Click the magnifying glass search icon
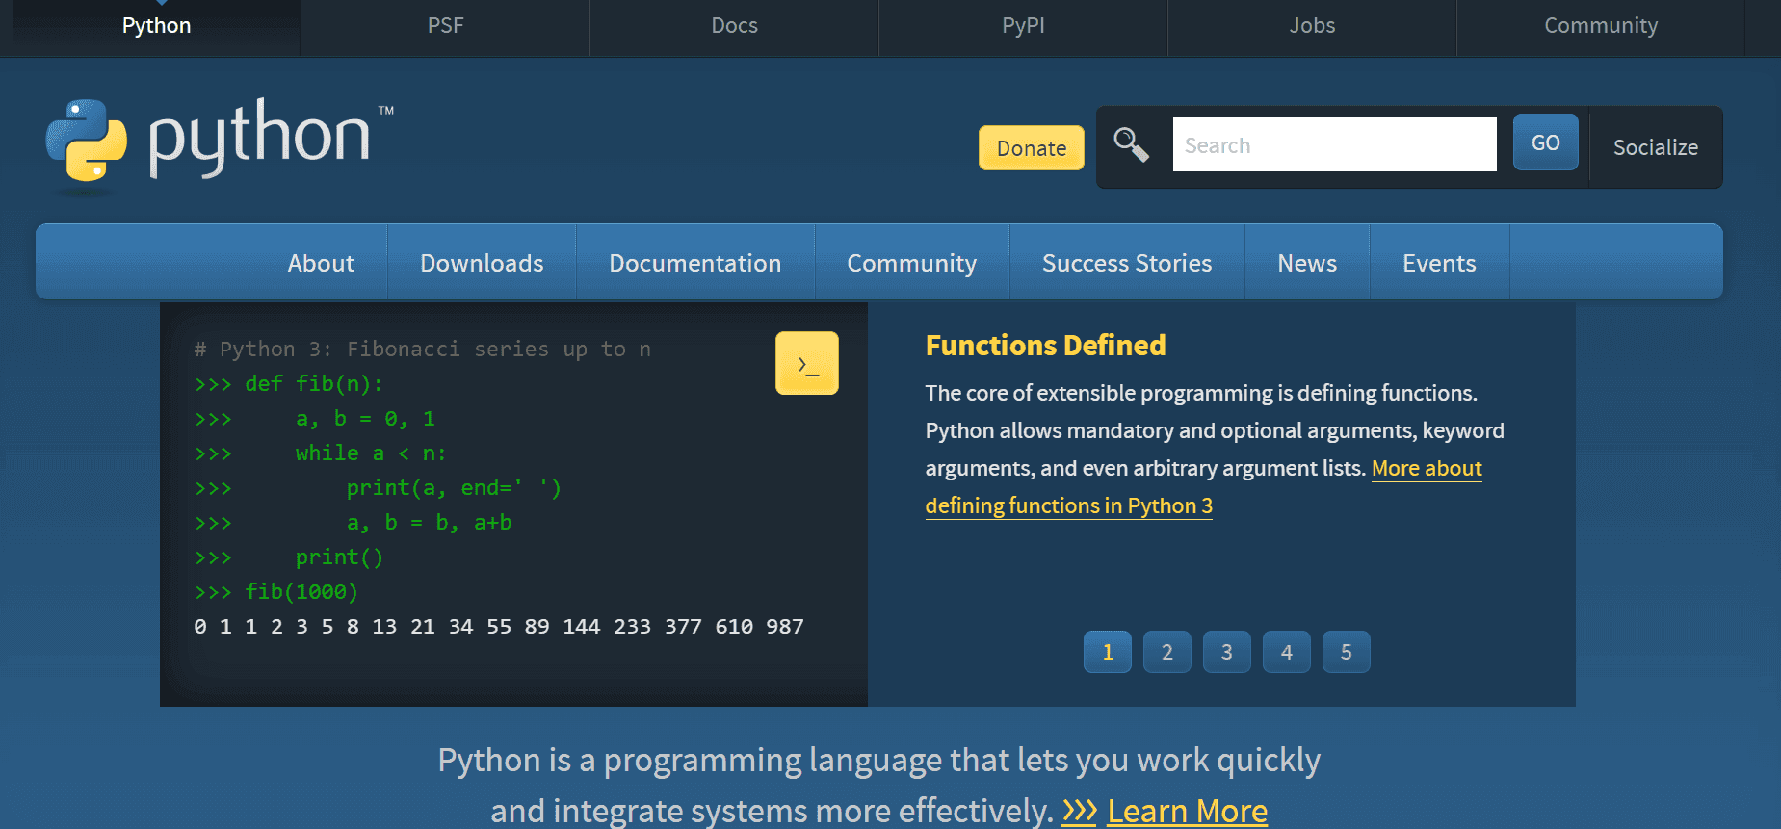Image resolution: width=1781 pixels, height=829 pixels. coord(1131,145)
